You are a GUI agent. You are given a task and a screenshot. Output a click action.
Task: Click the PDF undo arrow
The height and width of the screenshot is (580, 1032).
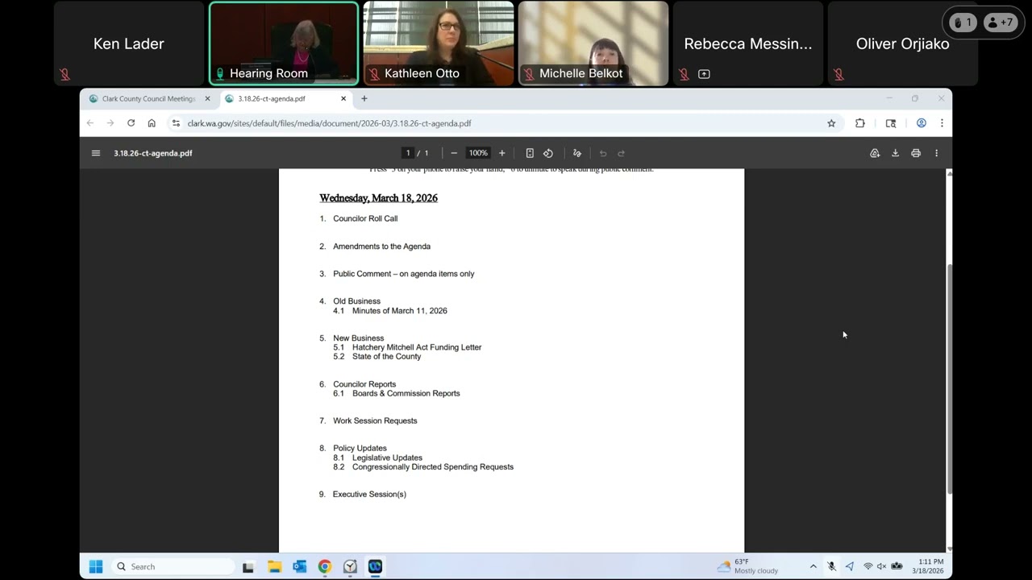(603, 153)
